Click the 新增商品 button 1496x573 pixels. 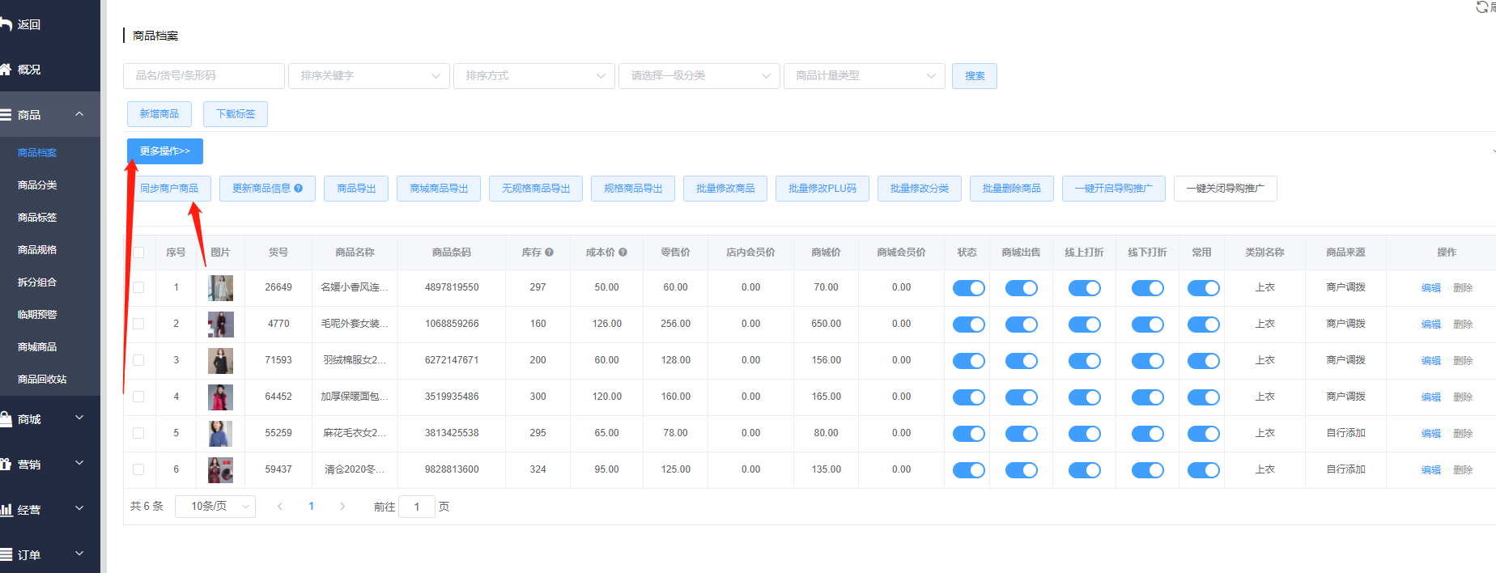tap(159, 114)
